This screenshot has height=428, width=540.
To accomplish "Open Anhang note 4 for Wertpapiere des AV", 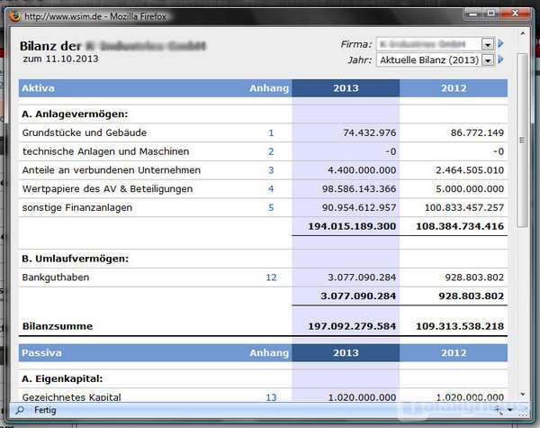I will [x=271, y=189].
